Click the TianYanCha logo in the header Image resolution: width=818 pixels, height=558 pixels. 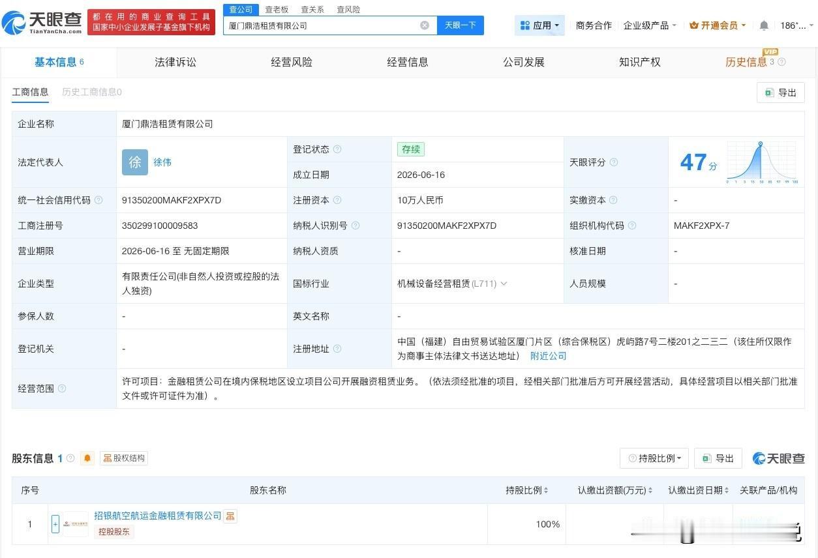coord(42,23)
